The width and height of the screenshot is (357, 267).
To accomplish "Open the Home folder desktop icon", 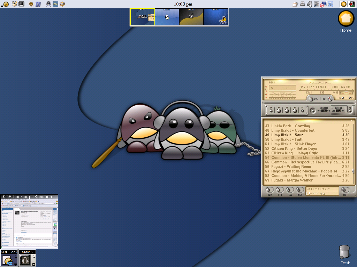I will coord(345,22).
